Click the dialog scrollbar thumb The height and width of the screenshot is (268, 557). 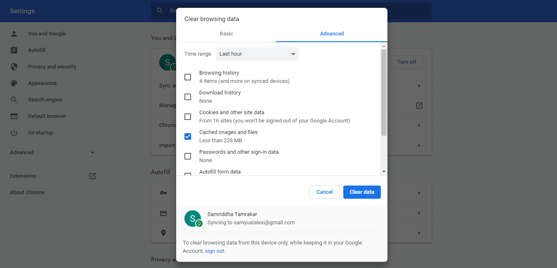(384, 93)
